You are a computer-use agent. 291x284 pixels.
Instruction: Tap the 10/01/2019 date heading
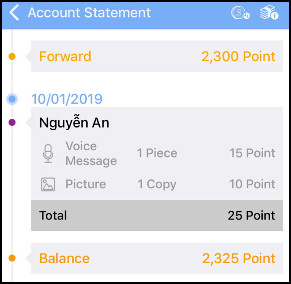[x=67, y=99]
